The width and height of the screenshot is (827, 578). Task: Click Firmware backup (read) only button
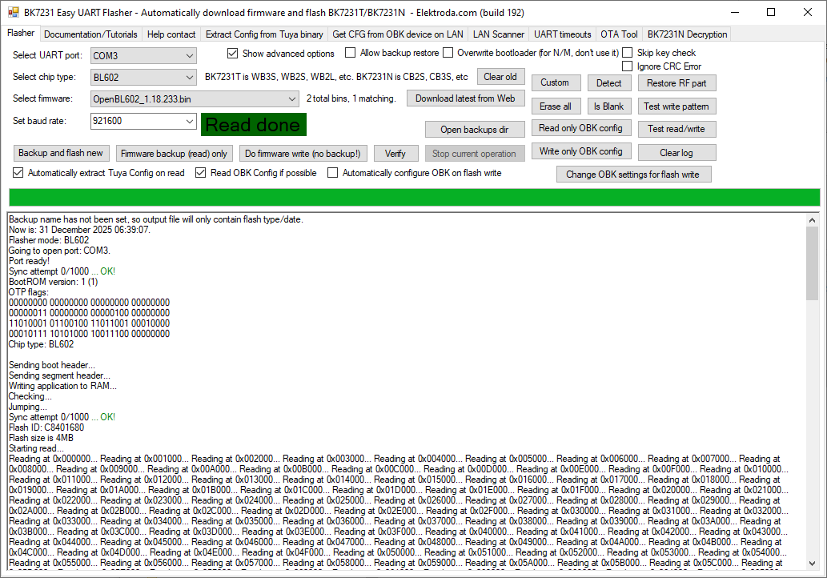(174, 154)
